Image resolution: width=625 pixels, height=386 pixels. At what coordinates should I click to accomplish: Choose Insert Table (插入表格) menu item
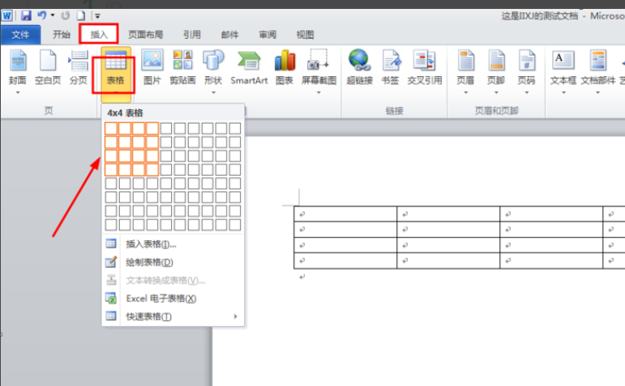tap(173, 244)
